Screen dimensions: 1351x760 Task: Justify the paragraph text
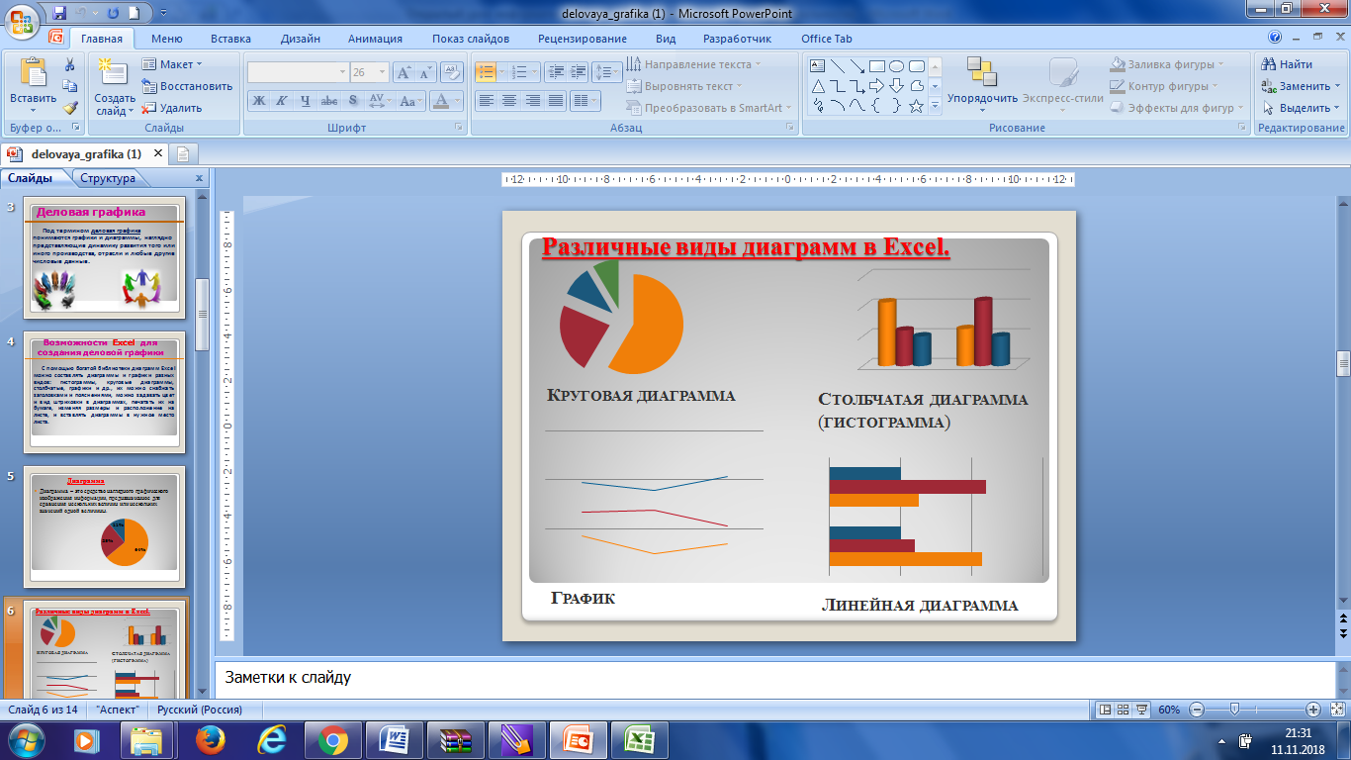pyautogui.click(x=556, y=100)
